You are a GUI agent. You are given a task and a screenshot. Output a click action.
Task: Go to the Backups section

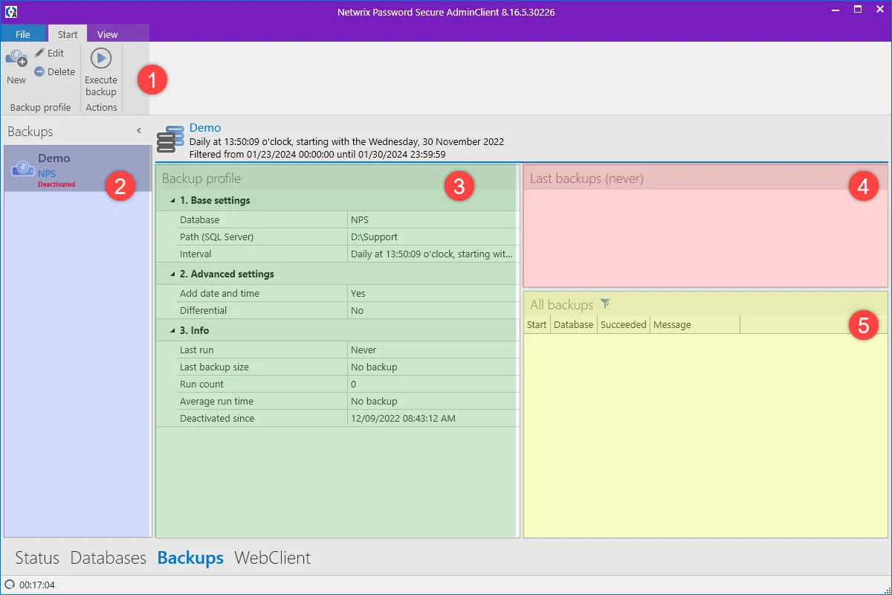point(190,558)
